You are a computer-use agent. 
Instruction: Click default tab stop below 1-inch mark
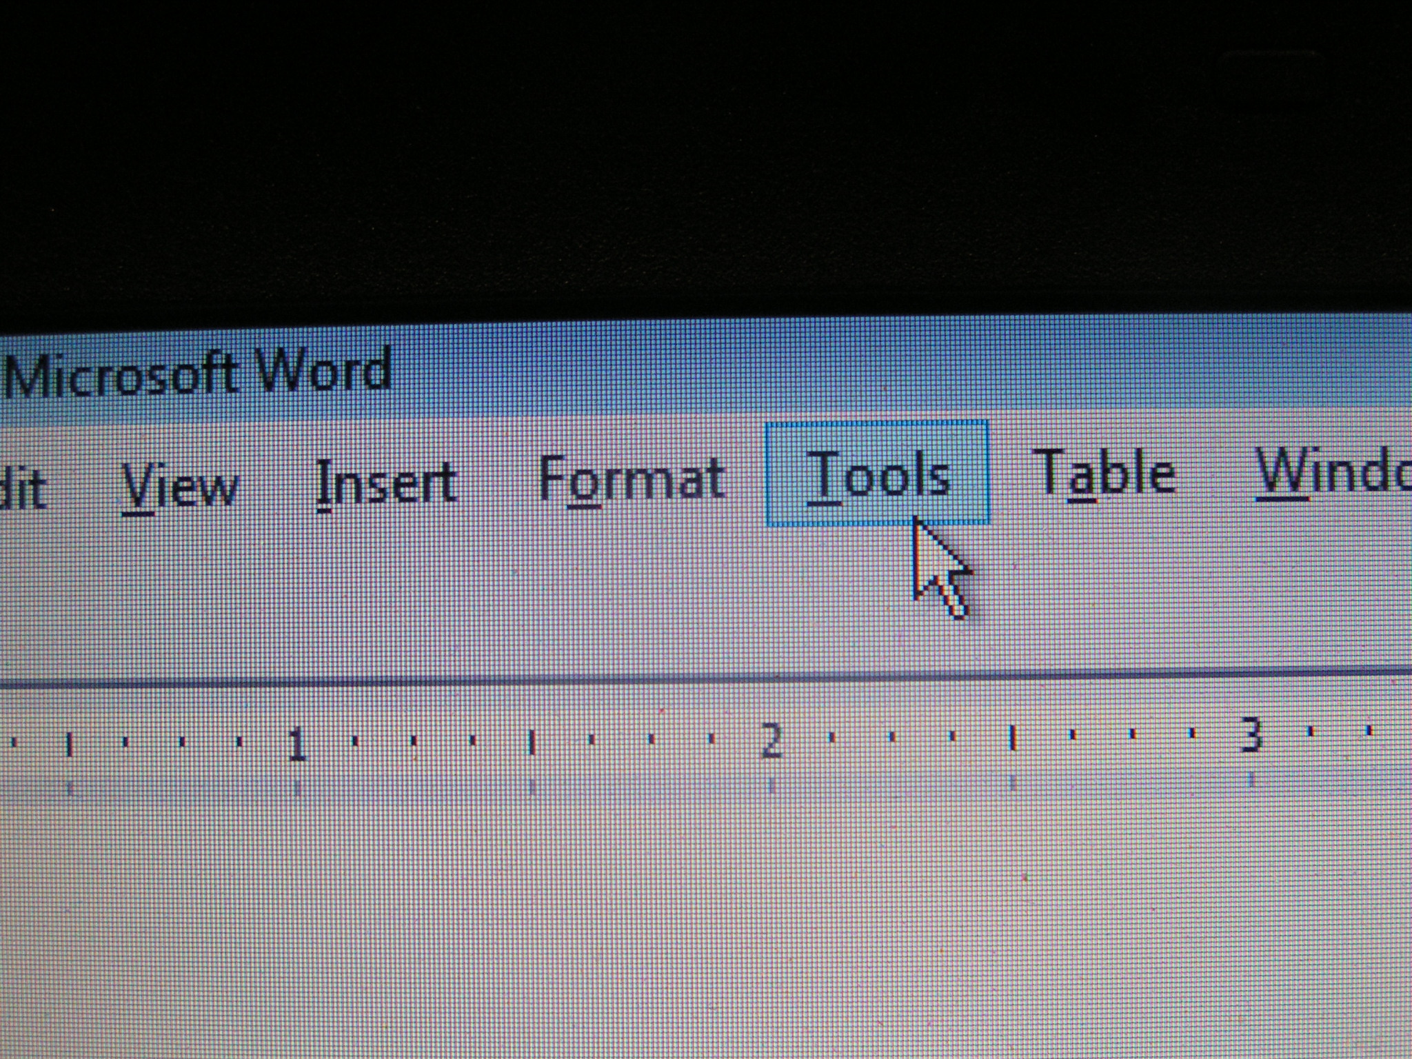tap(296, 788)
